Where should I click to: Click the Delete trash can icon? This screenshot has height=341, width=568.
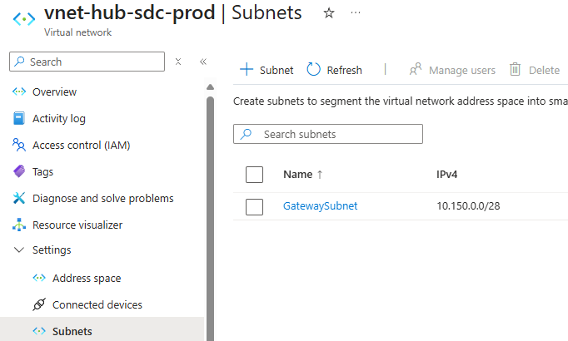click(515, 69)
